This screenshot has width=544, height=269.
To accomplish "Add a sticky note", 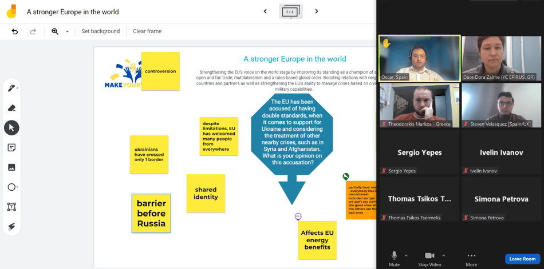I will (x=11, y=148).
